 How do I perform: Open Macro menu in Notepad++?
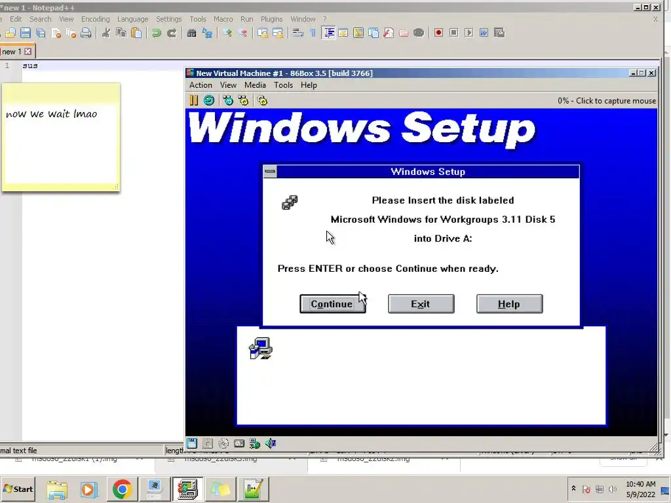(x=223, y=19)
